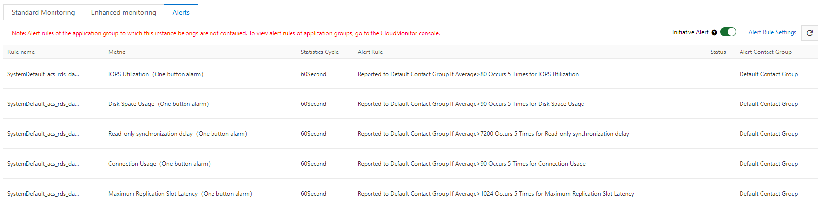This screenshot has height=206, width=820.
Task: Click Default Contact Group for Connection Usage
Action: click(768, 164)
